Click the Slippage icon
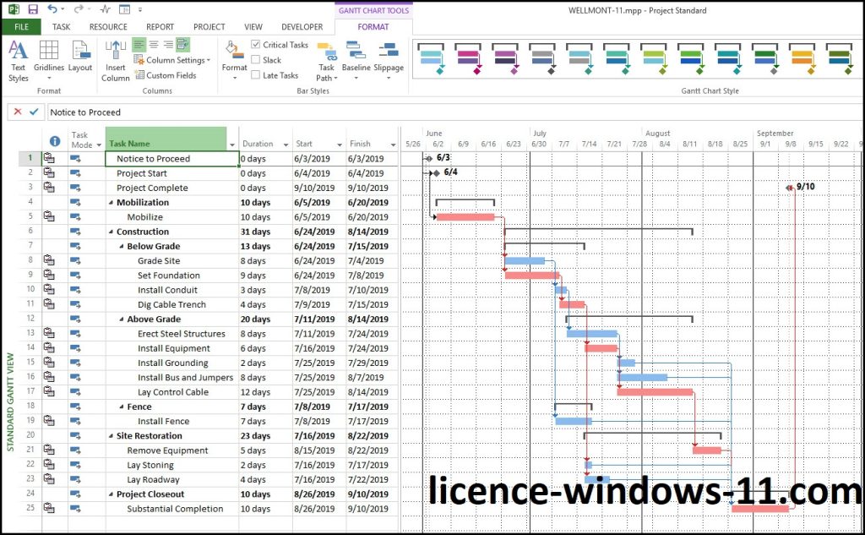Screen dimensions: 865x535 click(x=389, y=59)
